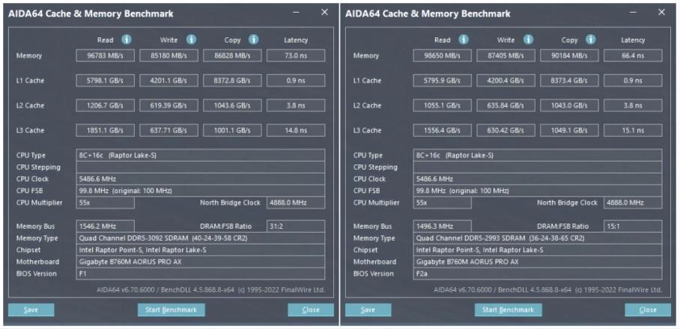Click Save button in the right window
This screenshot has height=329, width=680.
(x=367, y=310)
